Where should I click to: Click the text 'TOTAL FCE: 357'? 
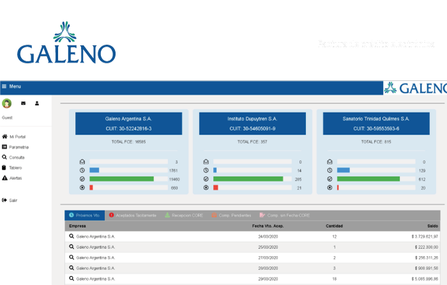(x=252, y=142)
